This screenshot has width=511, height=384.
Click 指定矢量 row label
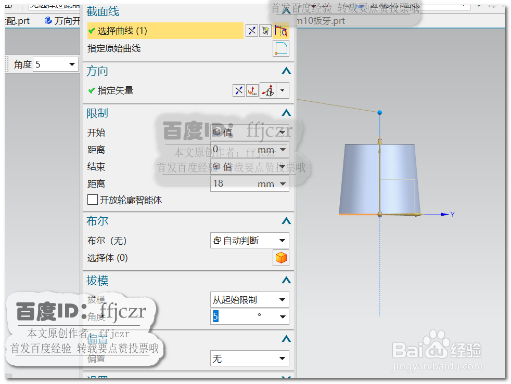click(116, 90)
